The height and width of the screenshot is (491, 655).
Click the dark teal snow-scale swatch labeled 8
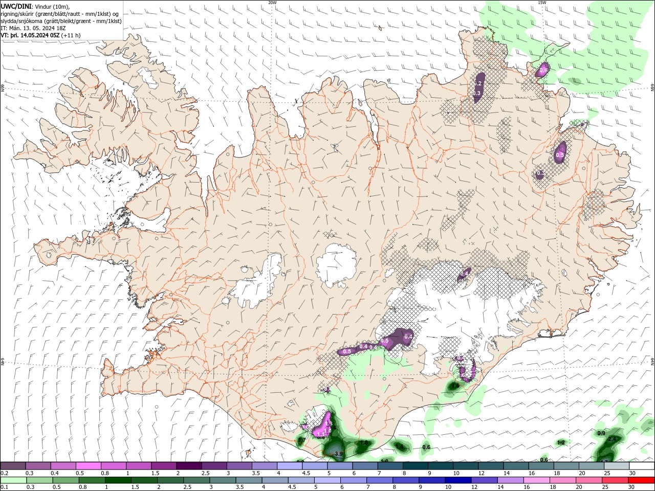[416, 466]
